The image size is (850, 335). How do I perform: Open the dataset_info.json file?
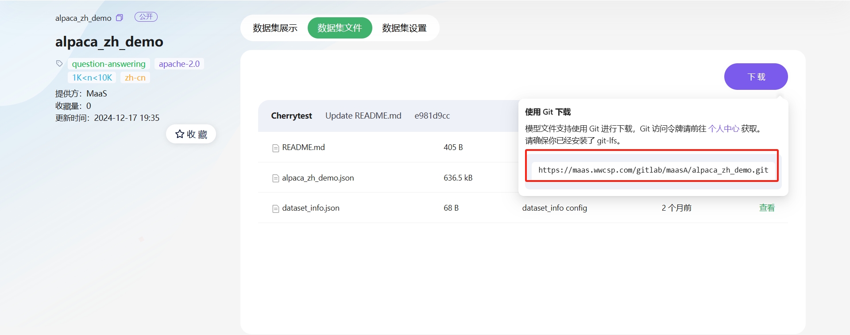coord(311,208)
